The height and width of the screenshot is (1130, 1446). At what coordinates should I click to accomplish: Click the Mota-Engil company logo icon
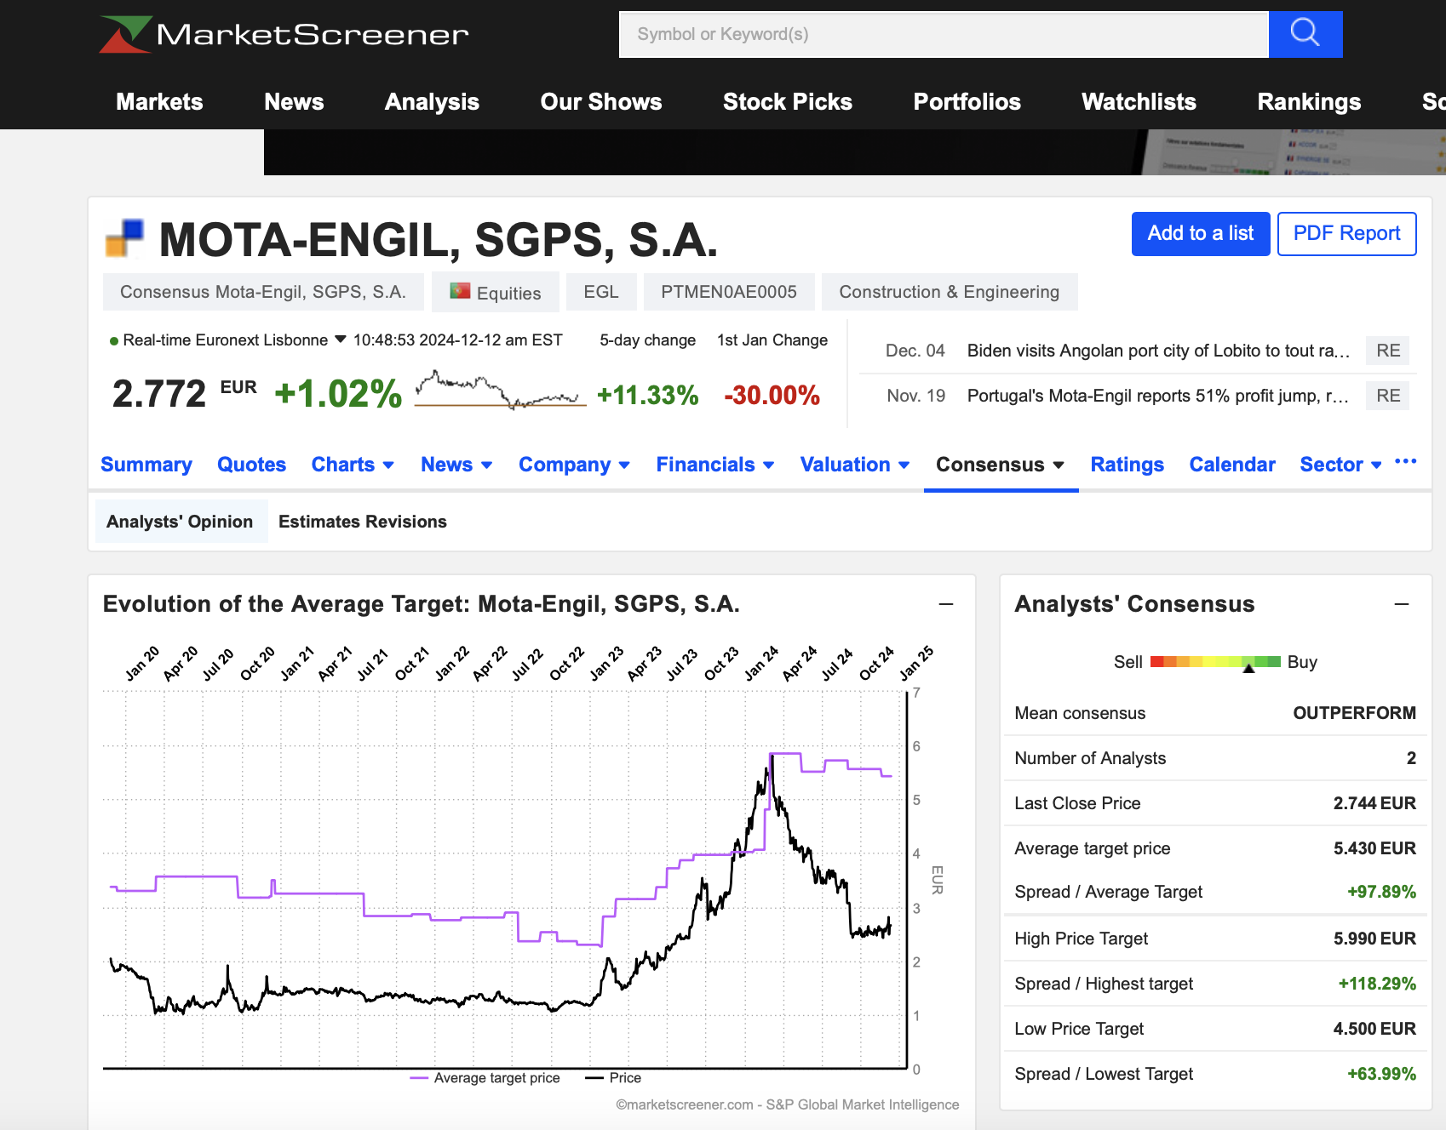tap(124, 238)
